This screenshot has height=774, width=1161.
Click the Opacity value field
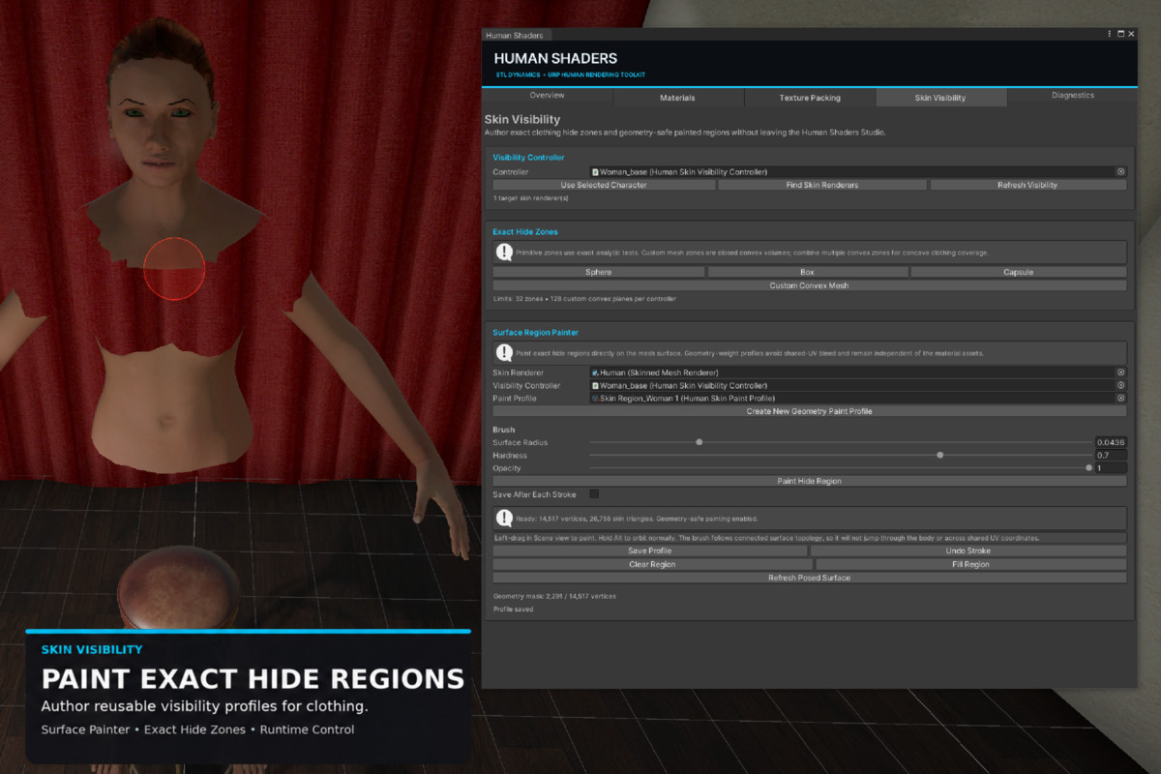point(1111,467)
